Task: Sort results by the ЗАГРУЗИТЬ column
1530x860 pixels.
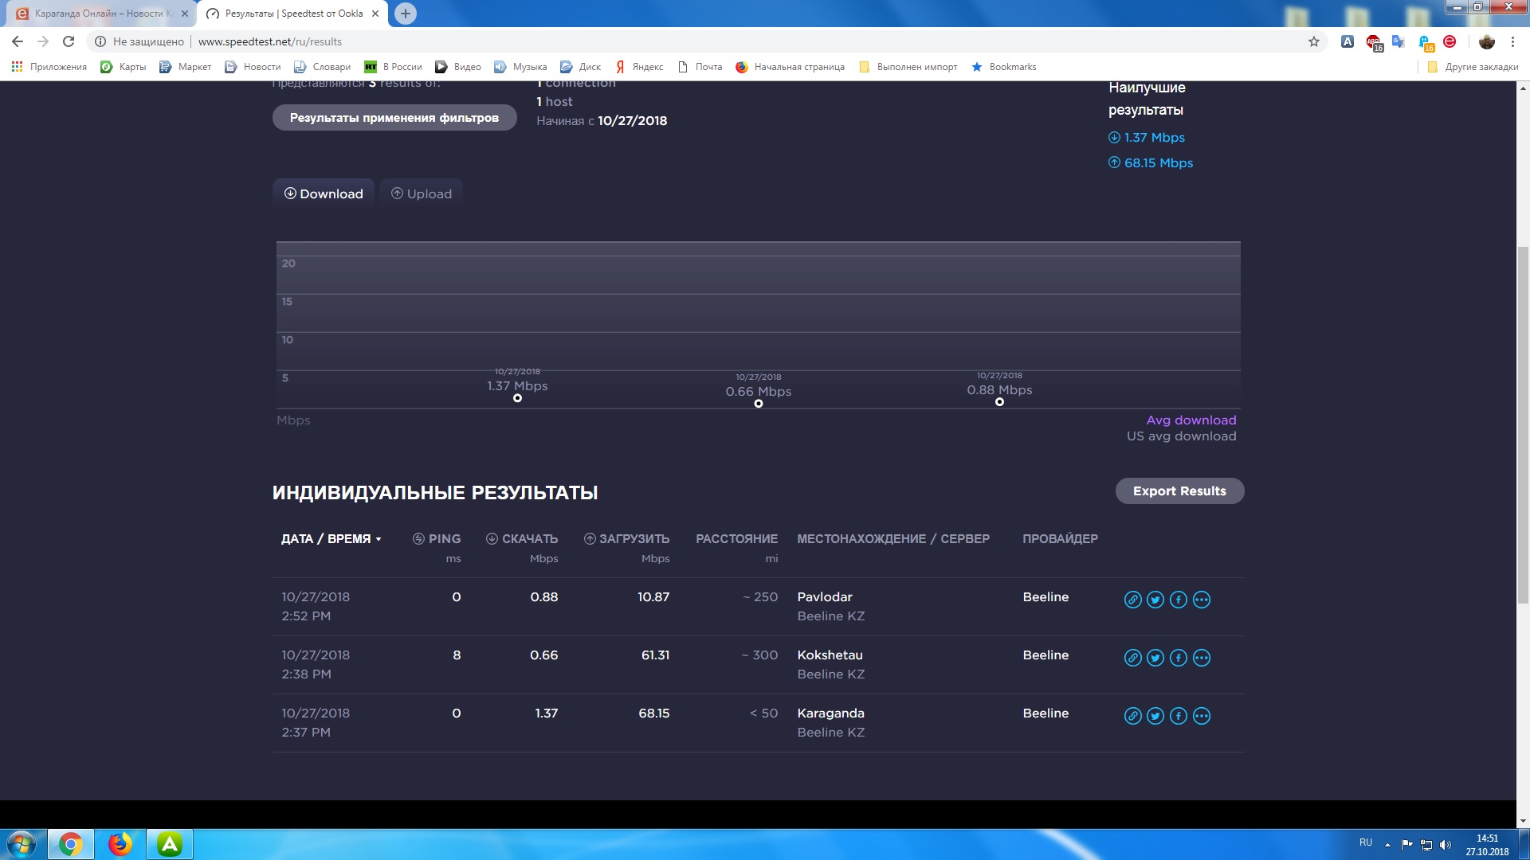Action: [626, 539]
